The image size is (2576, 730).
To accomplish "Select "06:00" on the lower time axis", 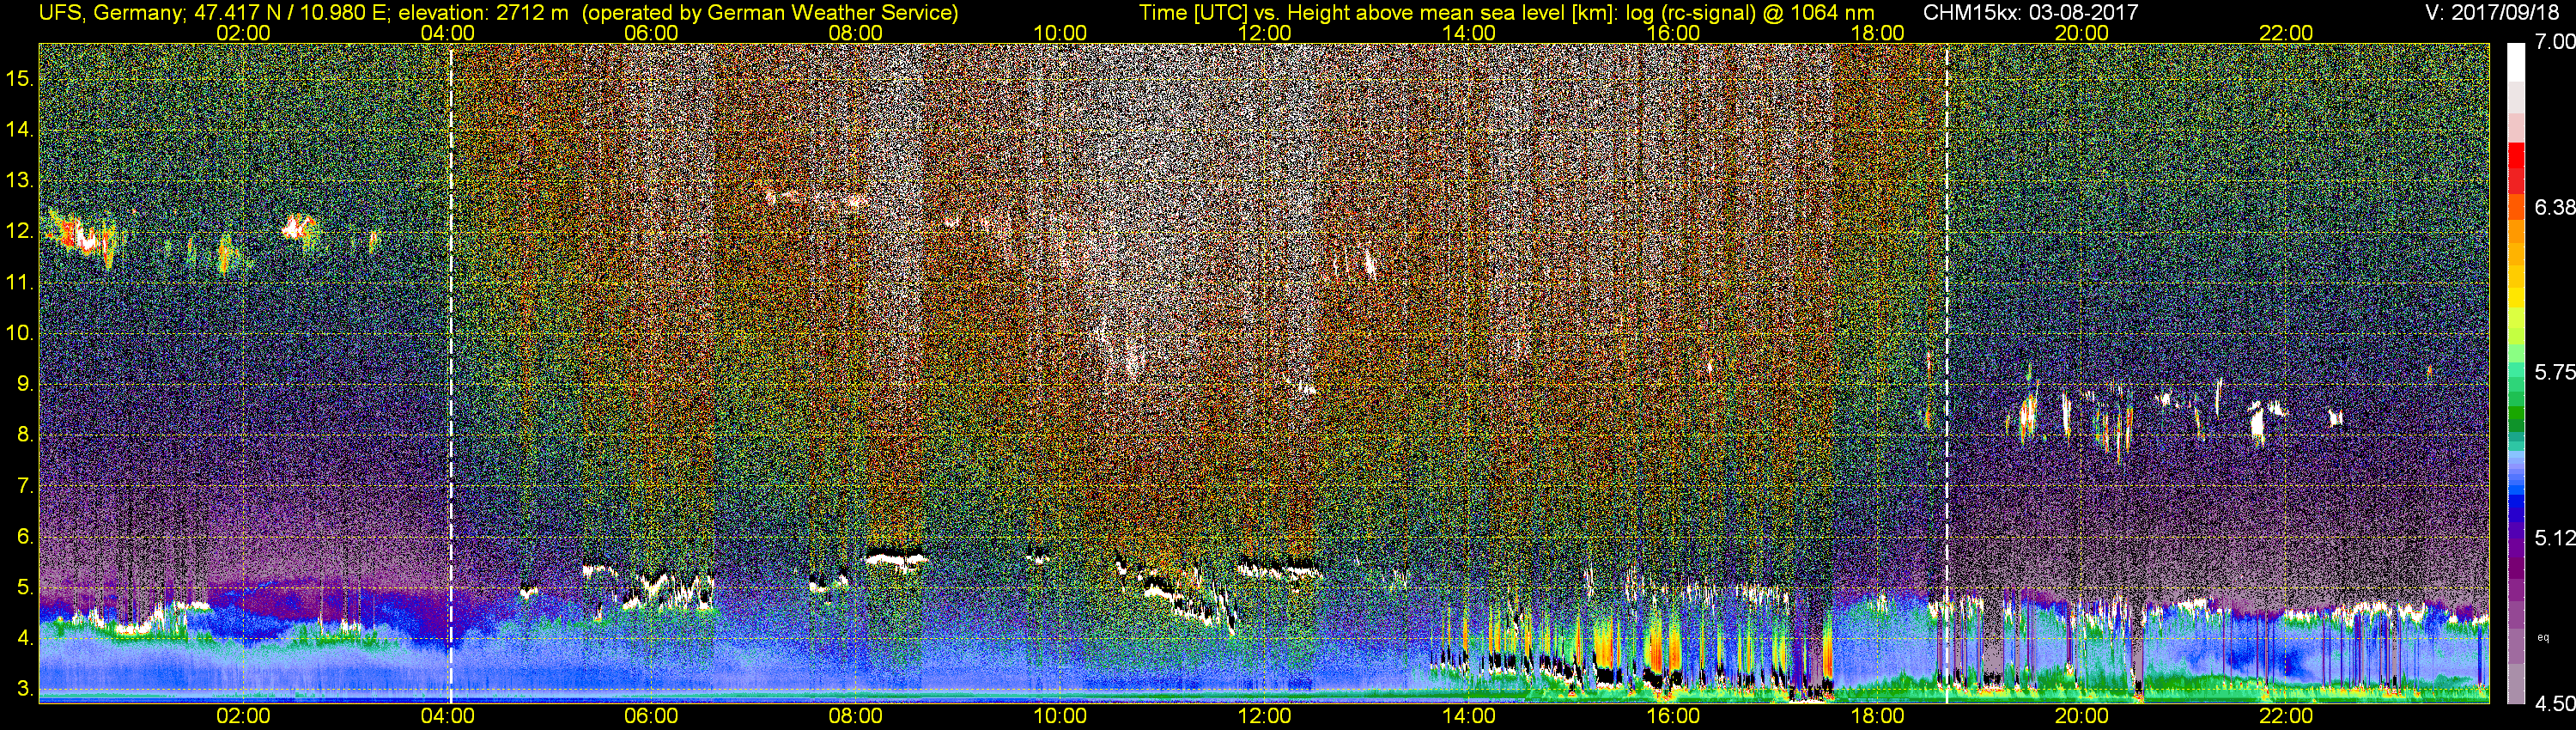I will (651, 716).
